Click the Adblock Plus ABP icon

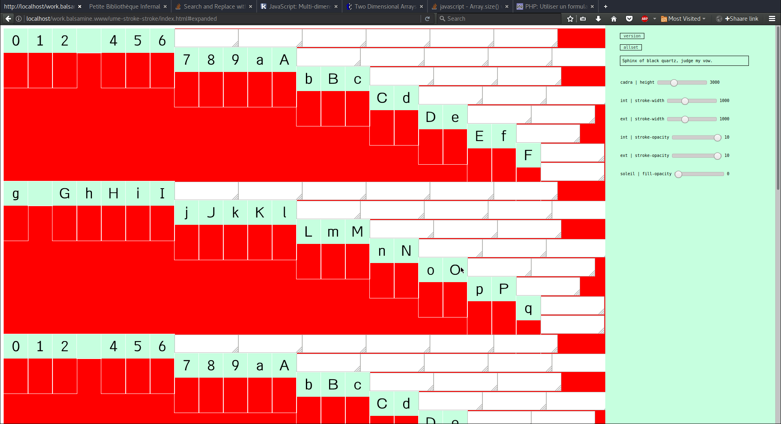tap(645, 19)
